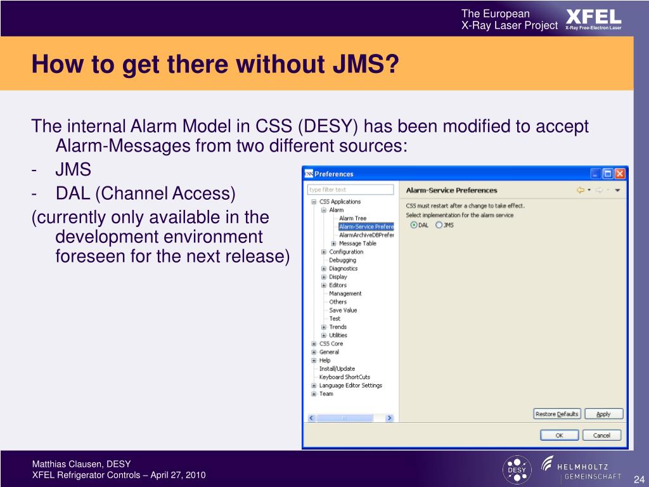Open Management preference page

pyautogui.click(x=345, y=294)
